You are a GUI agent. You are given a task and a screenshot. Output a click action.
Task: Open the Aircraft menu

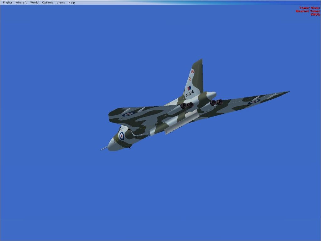point(21,3)
